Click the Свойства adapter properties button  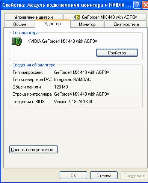(x=117, y=53)
